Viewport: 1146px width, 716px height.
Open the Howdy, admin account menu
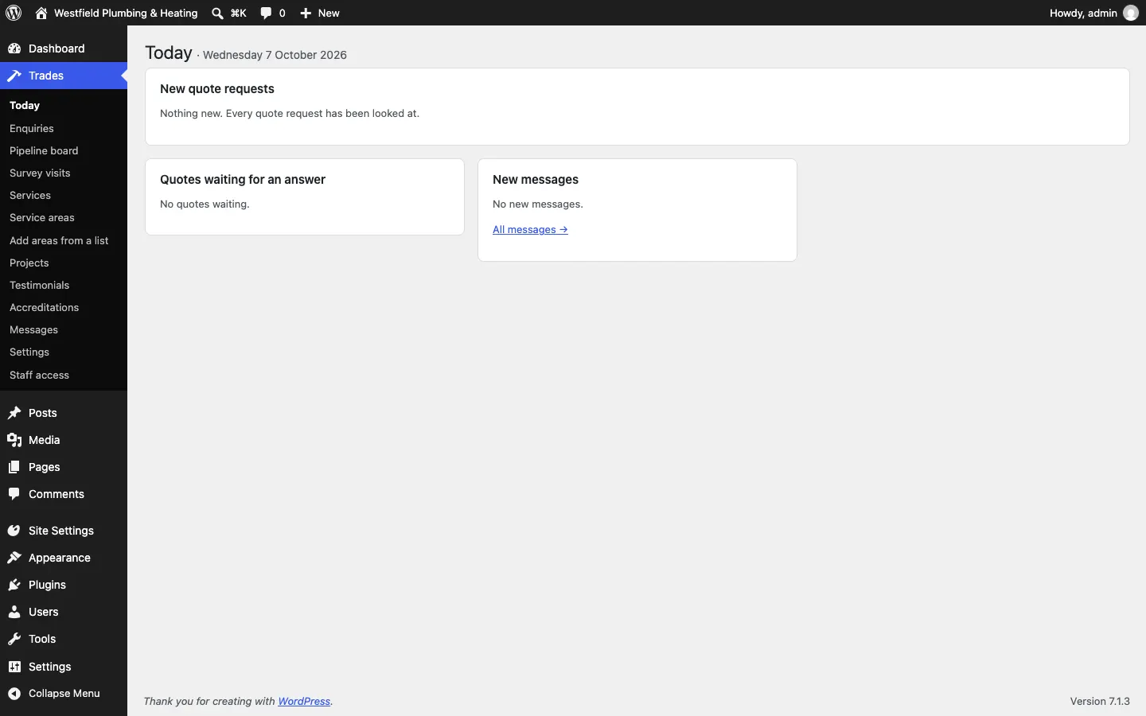coord(1094,13)
